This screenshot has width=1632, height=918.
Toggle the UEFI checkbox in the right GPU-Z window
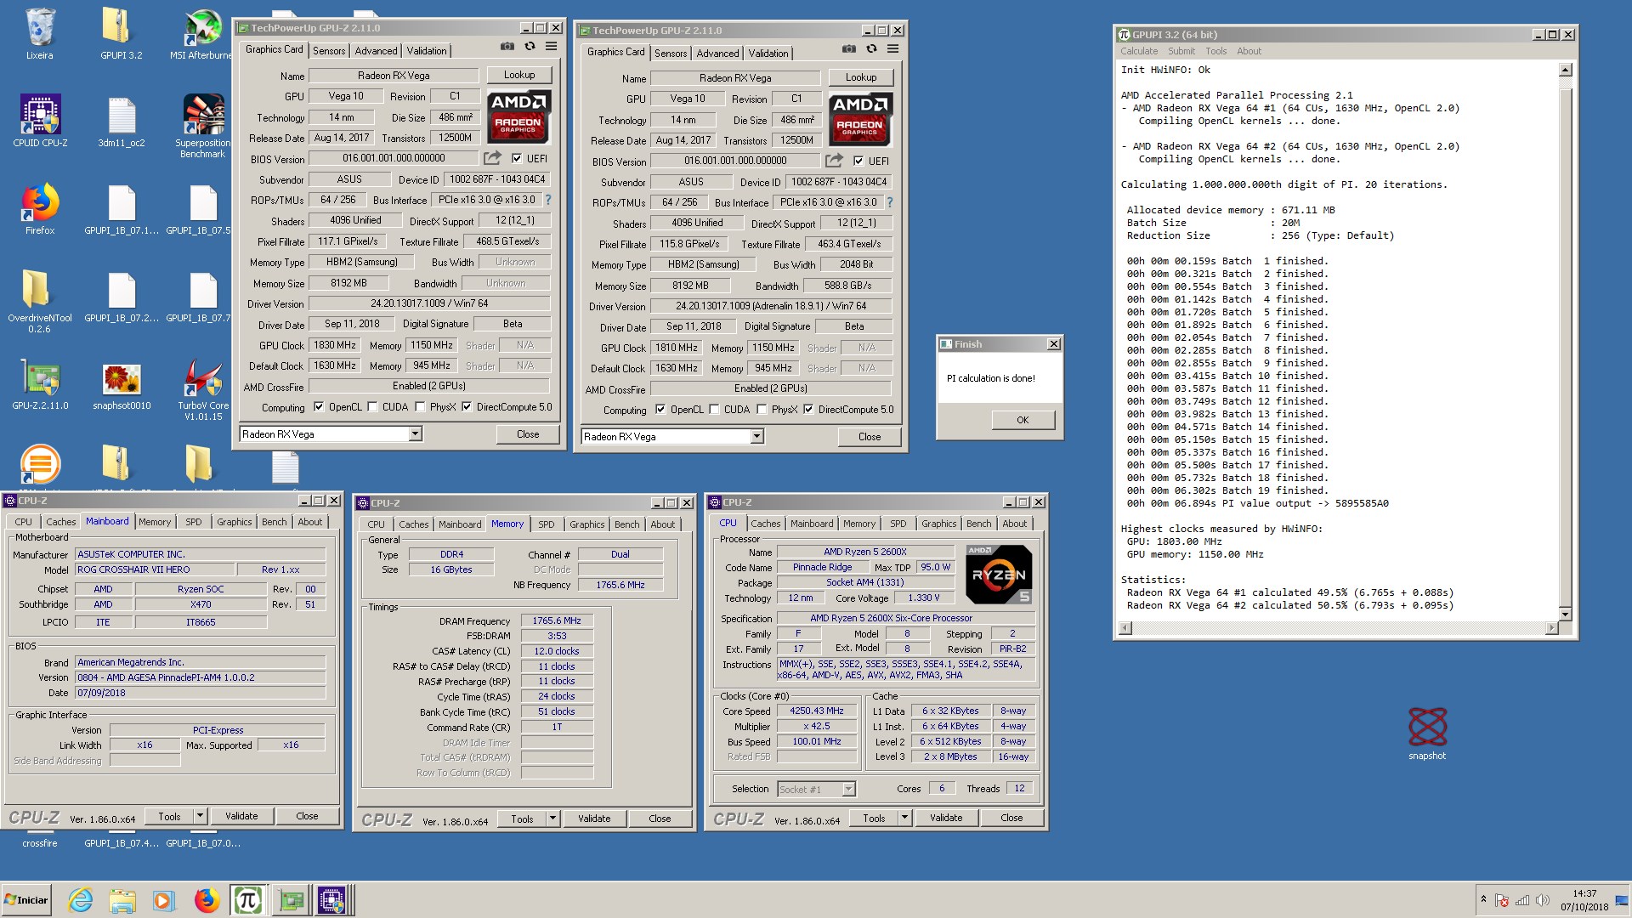[x=858, y=161]
